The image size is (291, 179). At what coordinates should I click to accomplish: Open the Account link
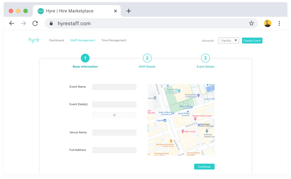(208, 41)
